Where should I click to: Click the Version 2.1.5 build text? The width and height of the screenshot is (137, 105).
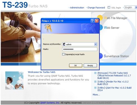(x=97, y=103)
